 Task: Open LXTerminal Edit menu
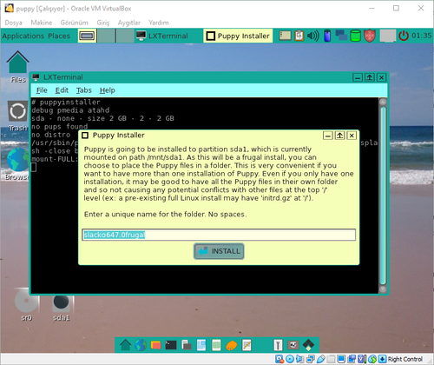[x=62, y=90]
